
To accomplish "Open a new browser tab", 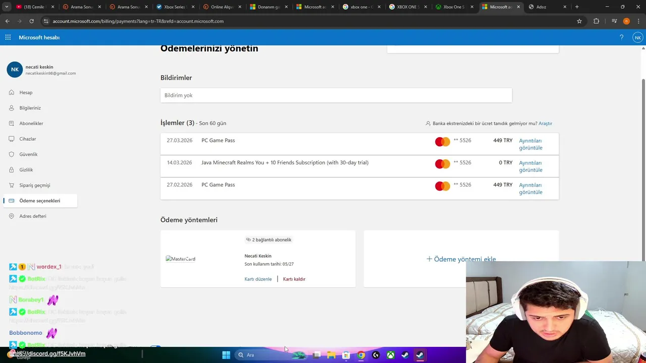I will (x=577, y=7).
